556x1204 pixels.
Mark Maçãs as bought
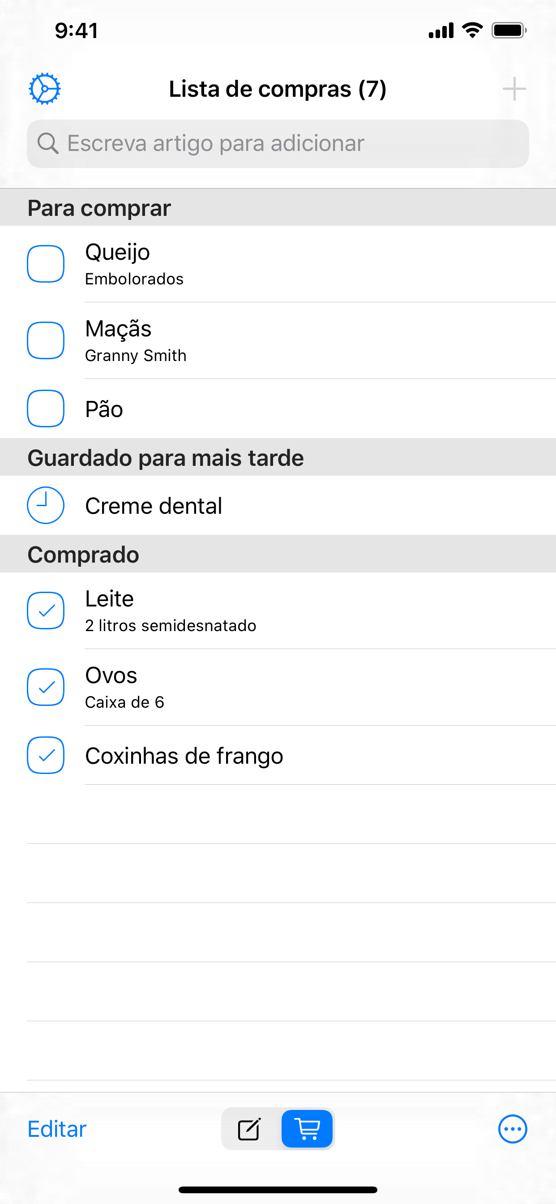[x=46, y=340]
